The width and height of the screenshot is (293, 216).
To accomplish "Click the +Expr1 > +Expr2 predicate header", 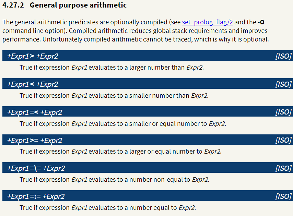I will tap(33, 56).
